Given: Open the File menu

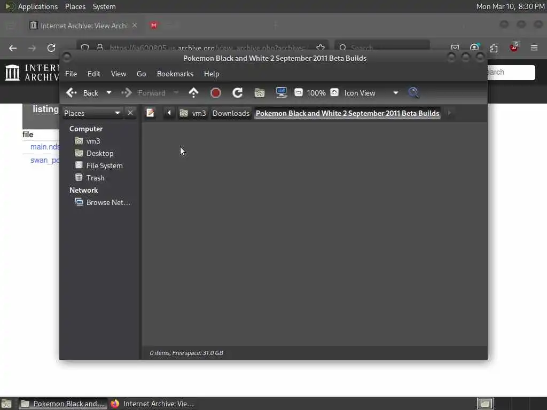Looking at the screenshot, I should [x=71, y=74].
